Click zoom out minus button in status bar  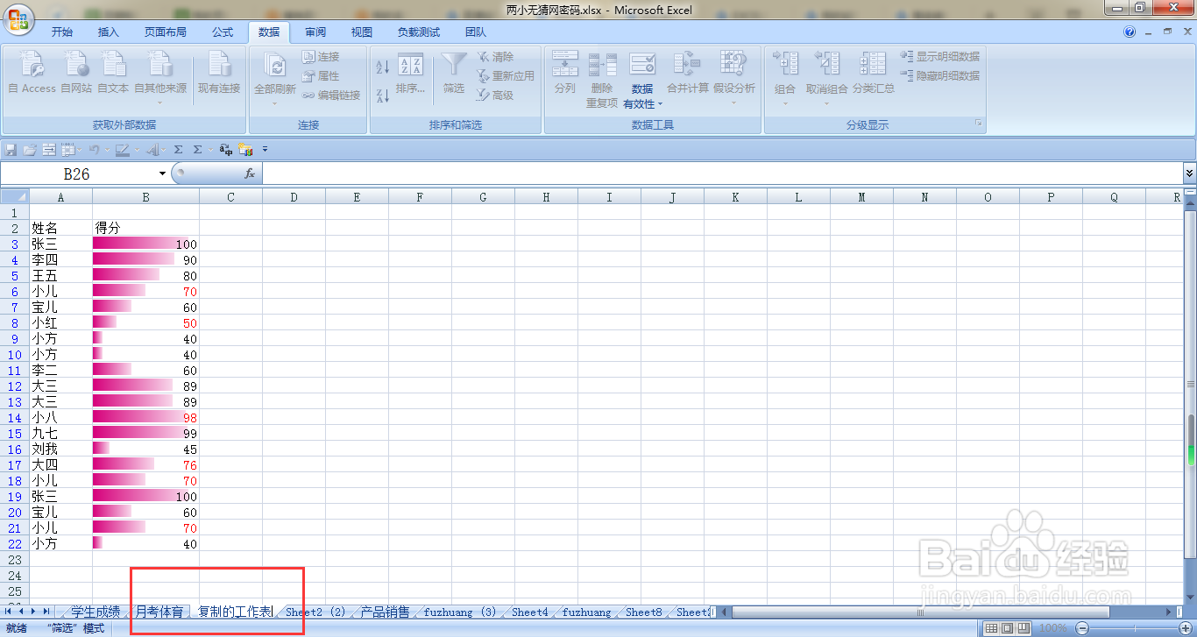pyautogui.click(x=1082, y=628)
